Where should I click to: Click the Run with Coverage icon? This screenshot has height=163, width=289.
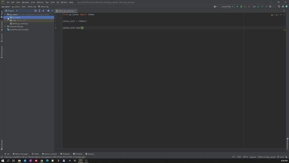point(245,6)
